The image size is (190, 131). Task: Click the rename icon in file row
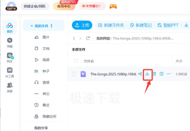[x=161, y=74]
